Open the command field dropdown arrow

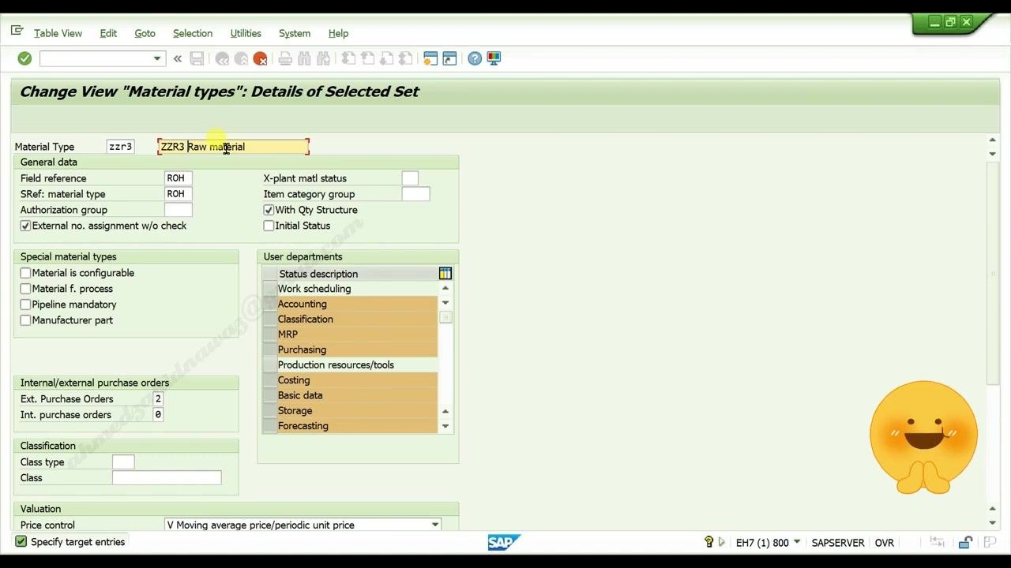click(157, 58)
